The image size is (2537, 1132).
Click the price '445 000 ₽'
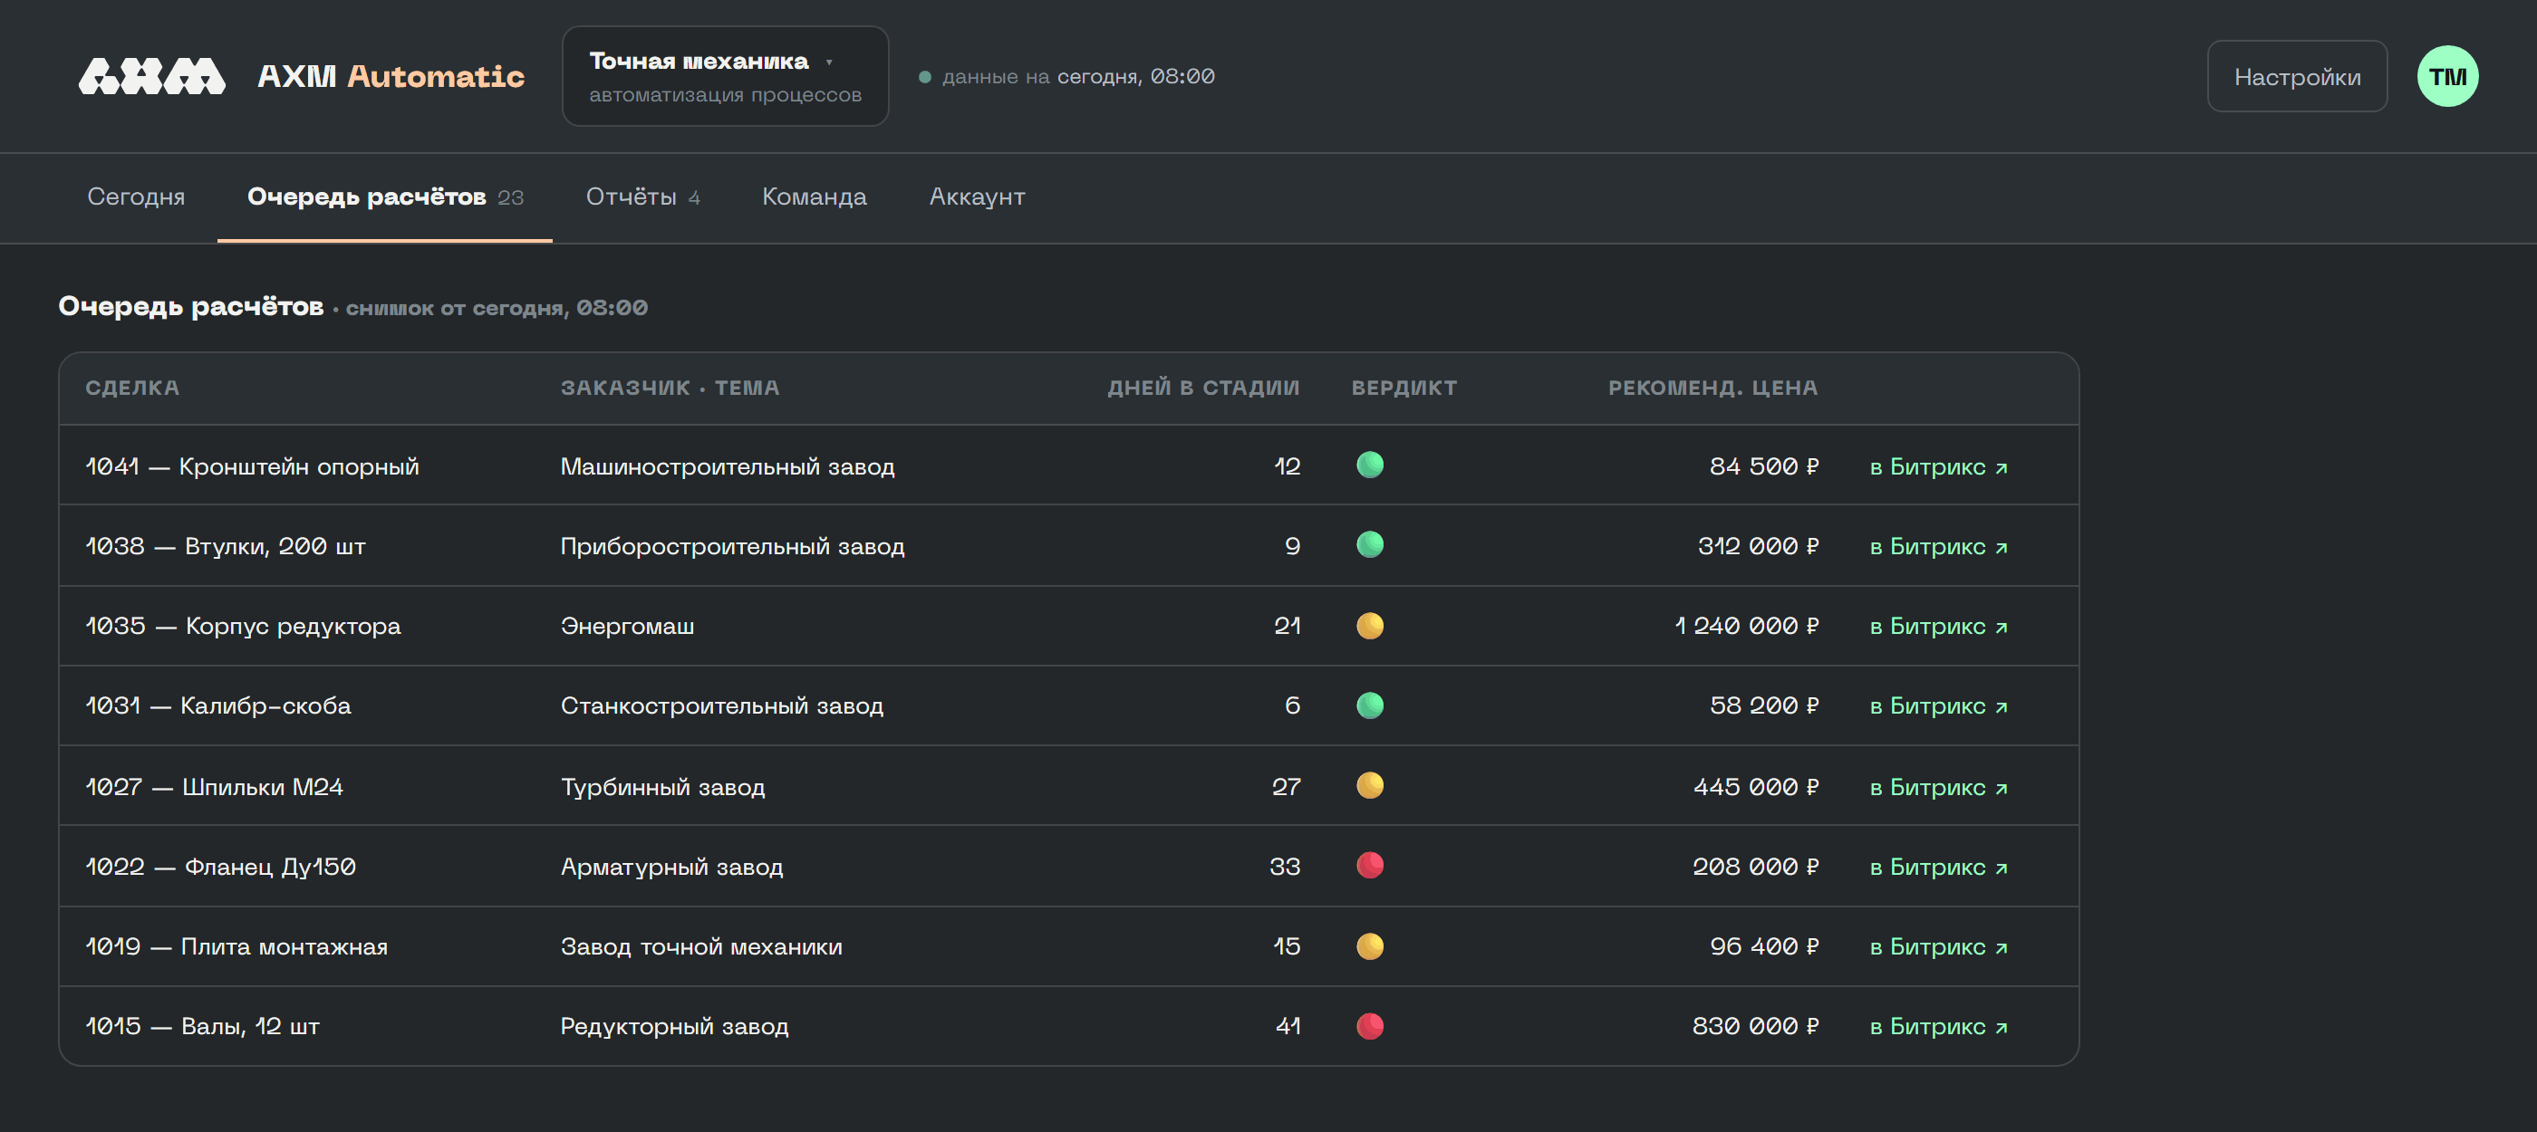coord(1756,788)
